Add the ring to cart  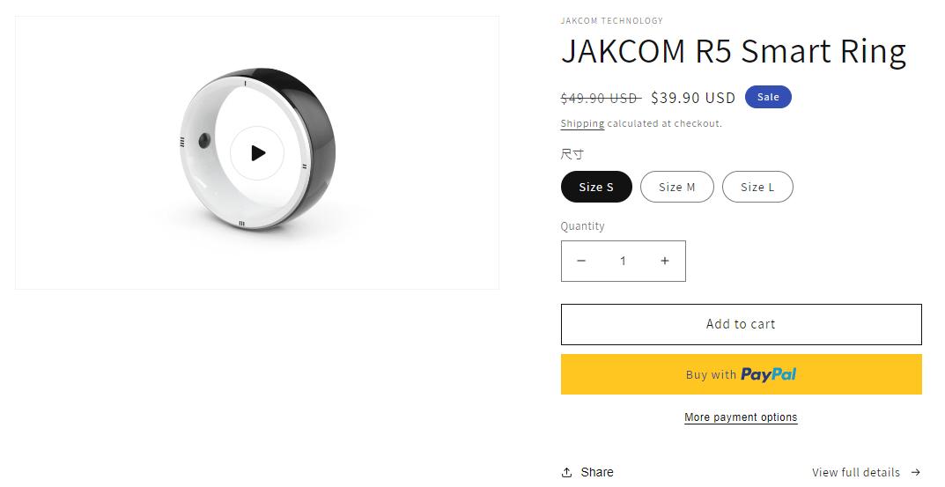point(741,324)
